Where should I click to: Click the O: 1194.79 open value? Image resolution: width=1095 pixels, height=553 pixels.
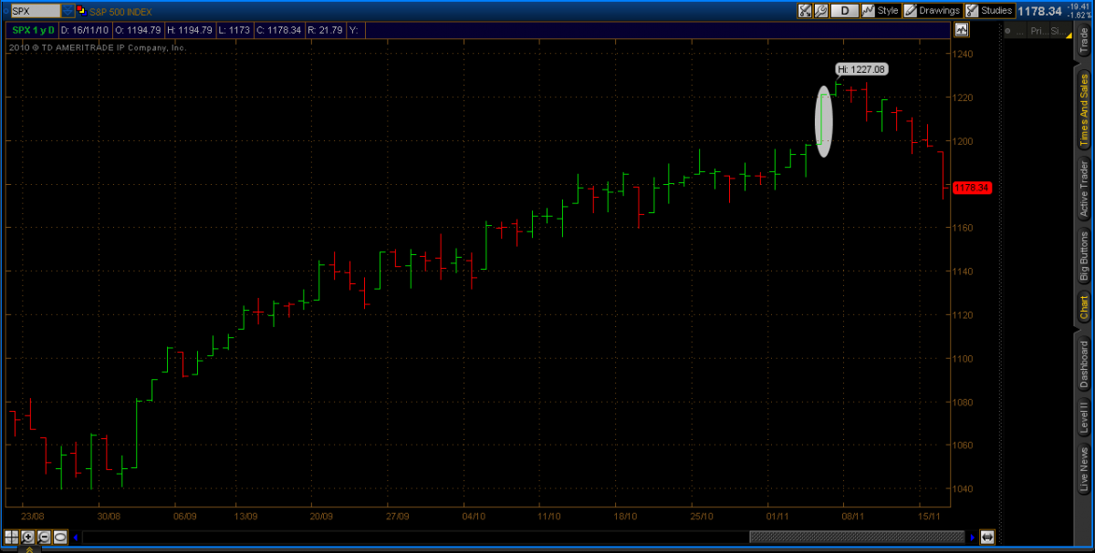pyautogui.click(x=138, y=30)
